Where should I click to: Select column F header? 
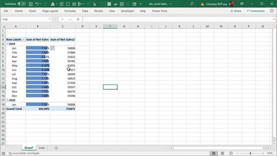click(110, 26)
